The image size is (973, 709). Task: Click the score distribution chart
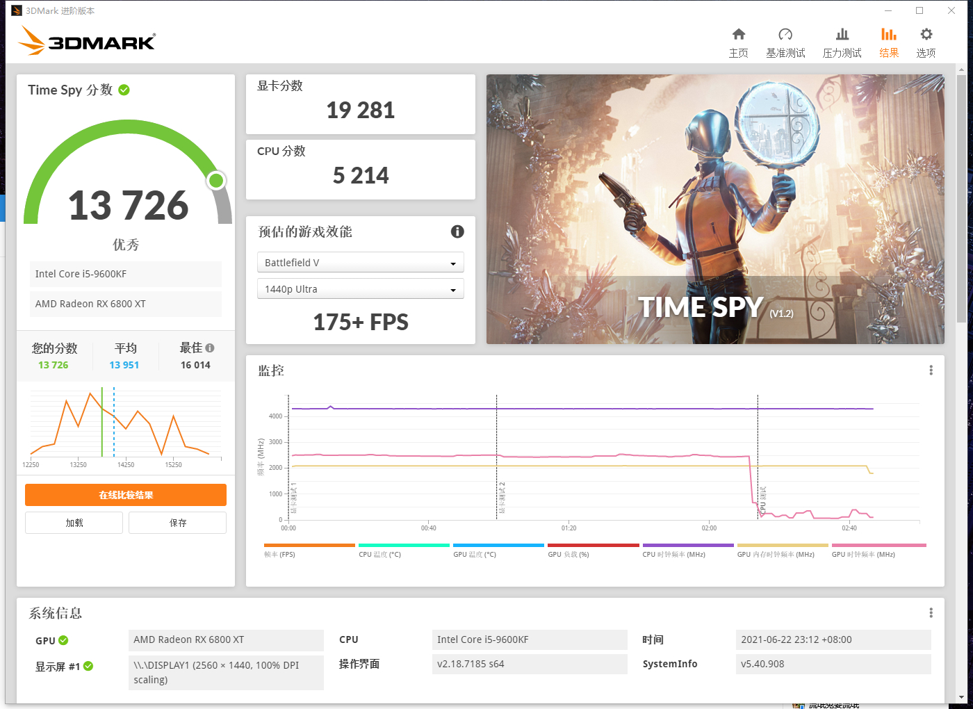[x=126, y=427]
